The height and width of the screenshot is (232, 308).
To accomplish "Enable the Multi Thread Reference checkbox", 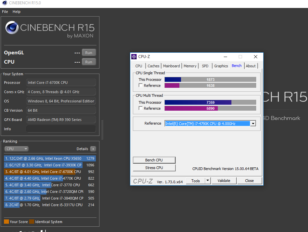I will pos(141,108).
